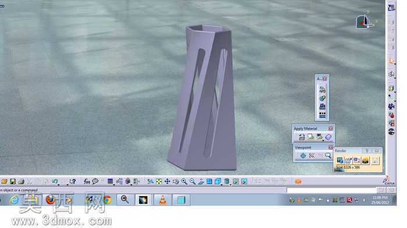Click first icon in Render toolbar
Screen dimensions: 407x228
340,161
